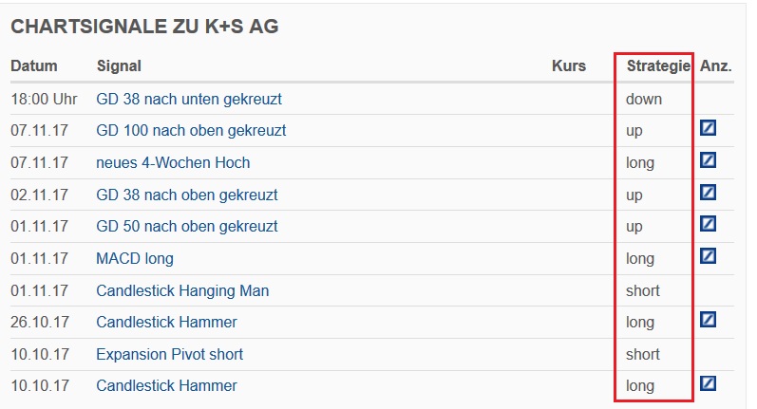Open the MACD long signal link
Image resolution: width=757 pixels, height=409 pixels.
point(135,259)
